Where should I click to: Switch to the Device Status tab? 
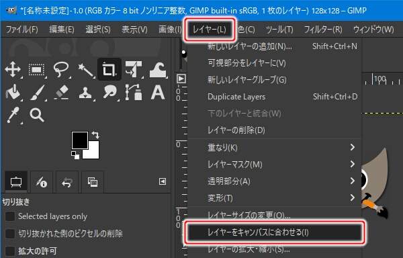pyautogui.click(x=41, y=182)
